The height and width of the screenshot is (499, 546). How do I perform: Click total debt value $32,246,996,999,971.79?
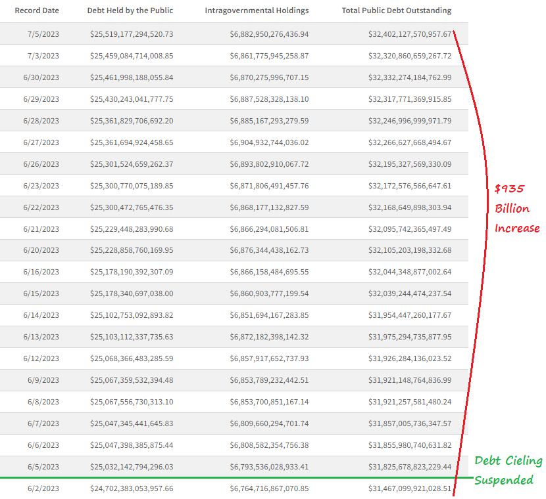pos(410,121)
